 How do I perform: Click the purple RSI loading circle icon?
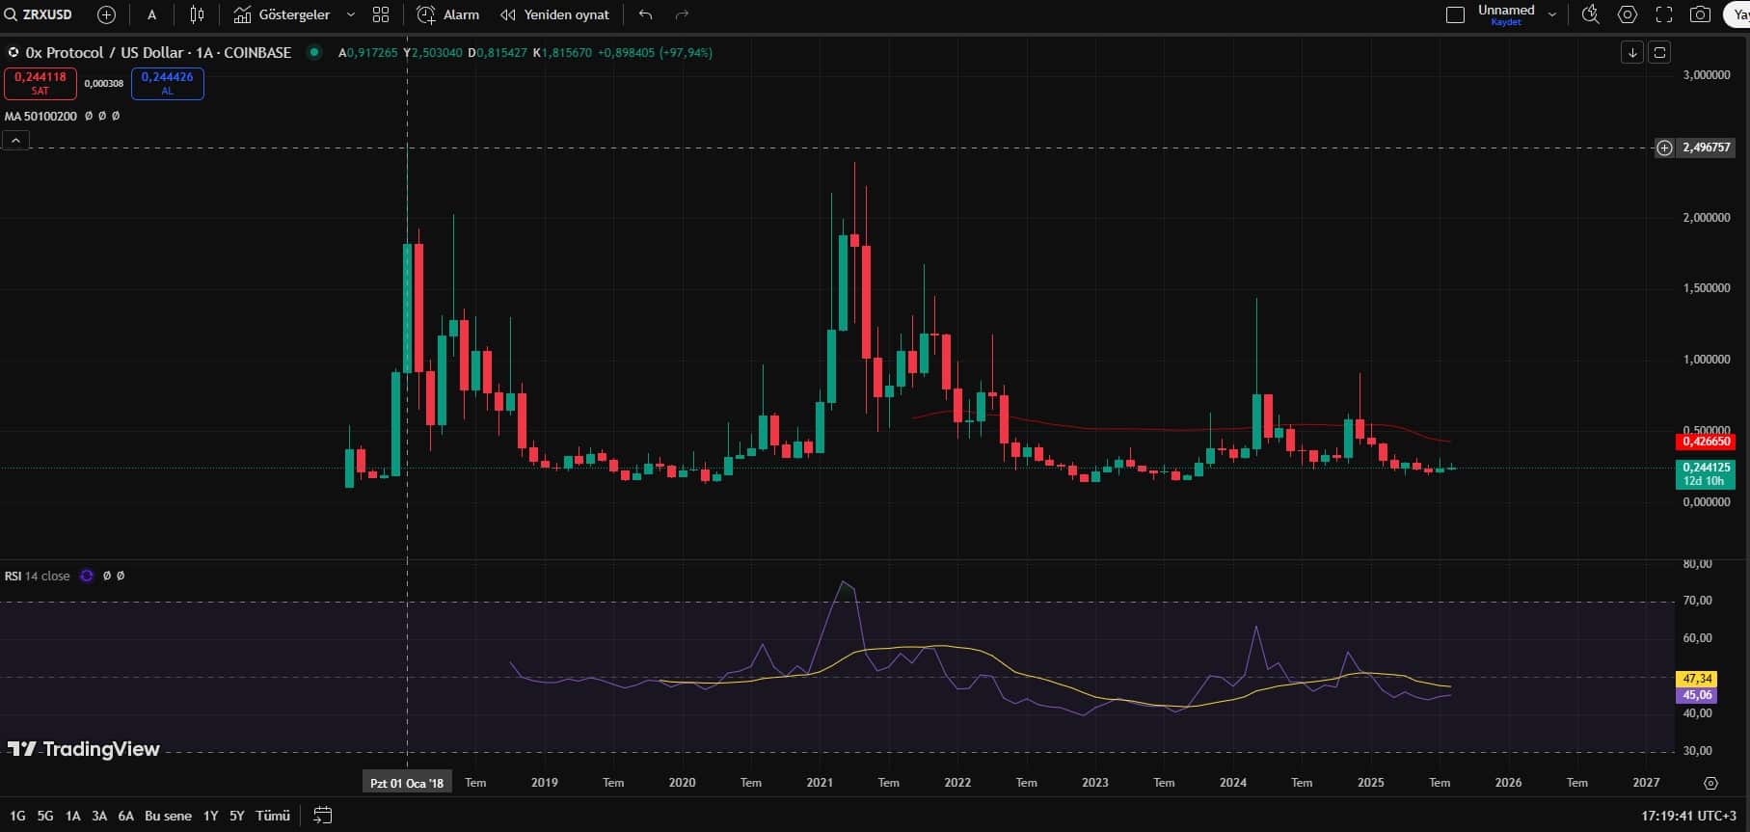(87, 576)
